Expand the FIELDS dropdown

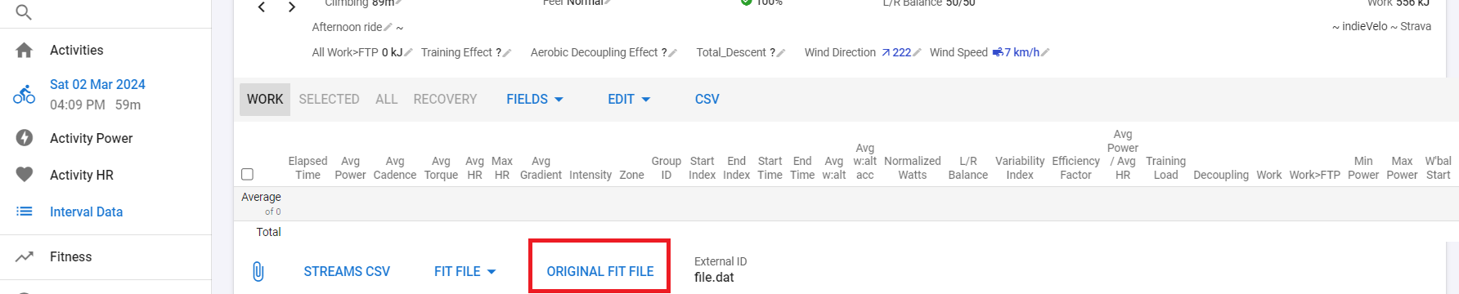[535, 99]
